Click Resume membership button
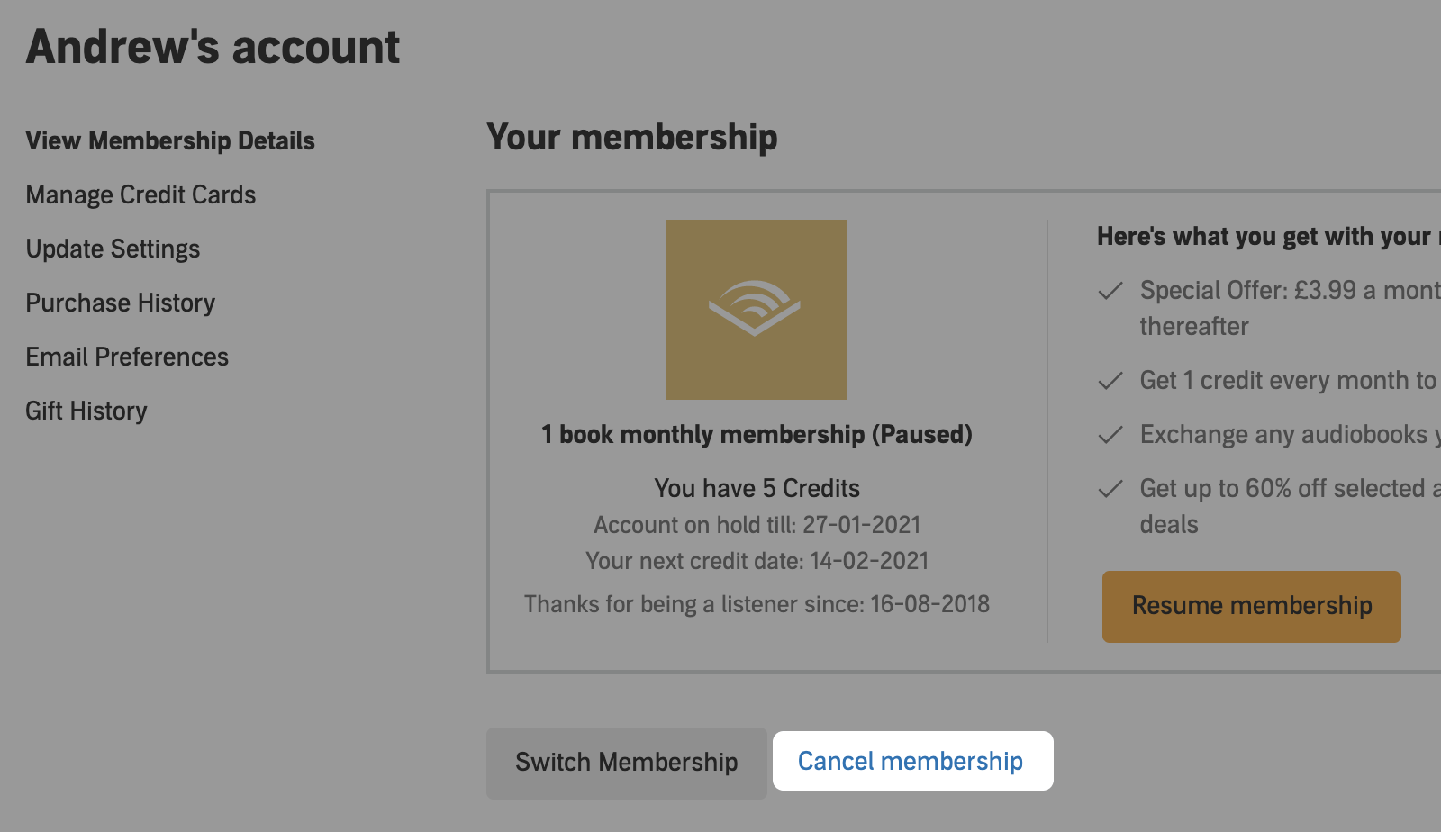 click(x=1251, y=606)
